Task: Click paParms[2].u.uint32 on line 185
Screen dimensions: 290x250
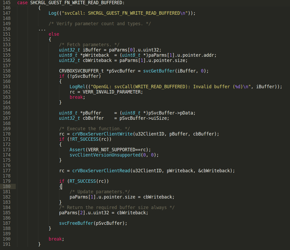Action: 84,213
